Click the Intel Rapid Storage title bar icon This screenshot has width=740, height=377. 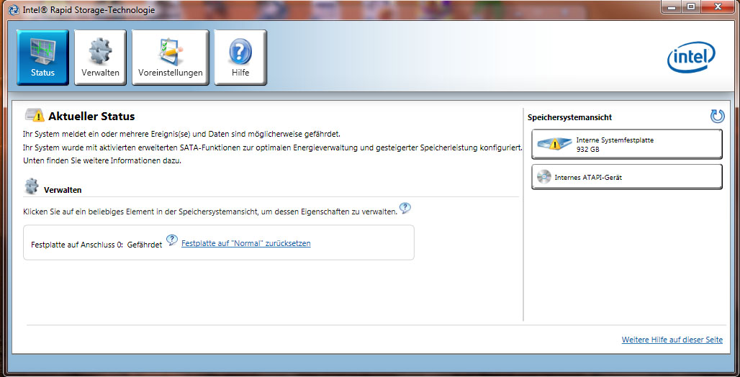pos(14,9)
